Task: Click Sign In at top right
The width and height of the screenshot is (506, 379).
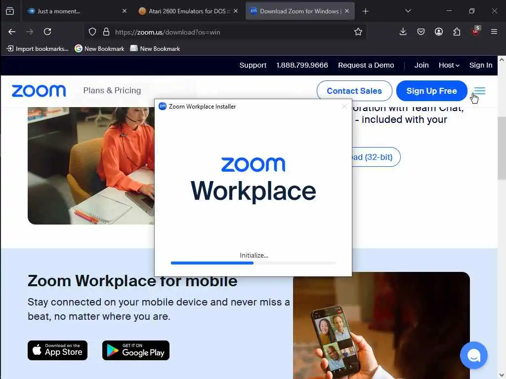Action: pos(480,65)
